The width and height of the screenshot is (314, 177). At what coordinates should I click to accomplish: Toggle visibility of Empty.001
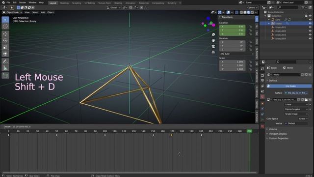click(x=310, y=28)
